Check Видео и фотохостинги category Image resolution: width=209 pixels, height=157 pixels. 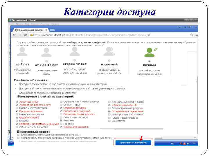coord(17,108)
